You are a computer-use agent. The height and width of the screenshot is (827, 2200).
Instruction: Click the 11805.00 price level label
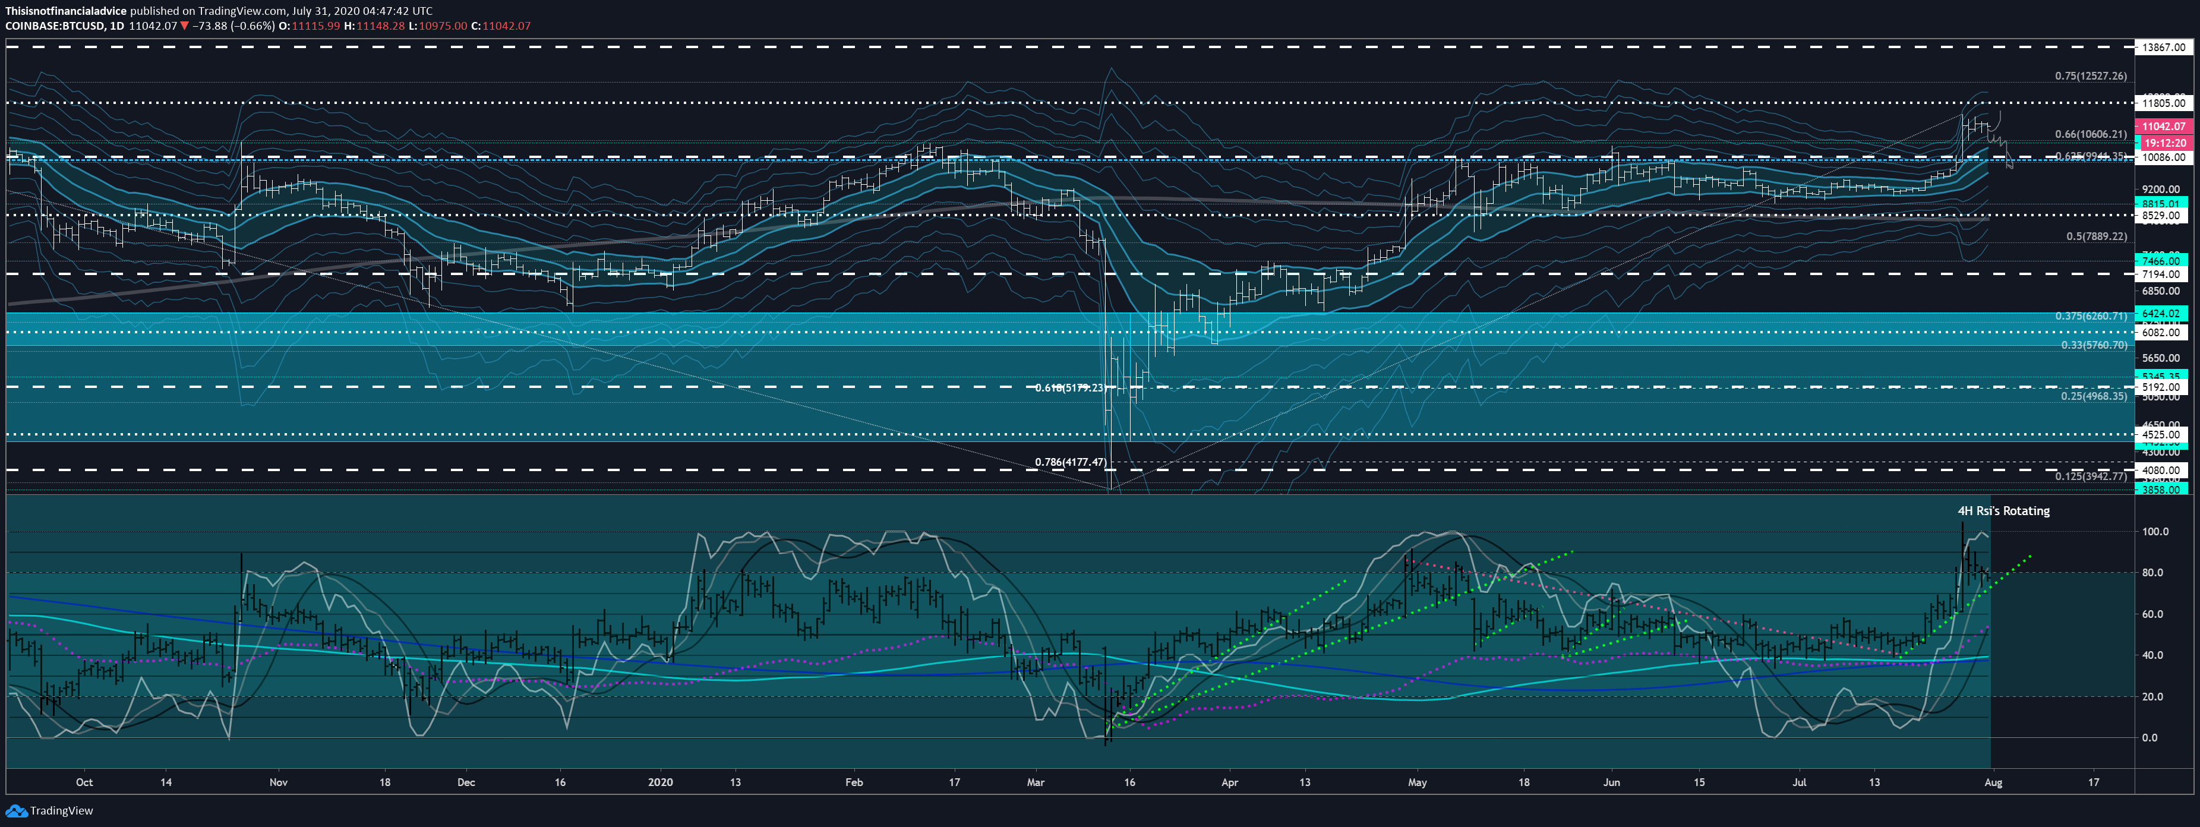[2163, 103]
